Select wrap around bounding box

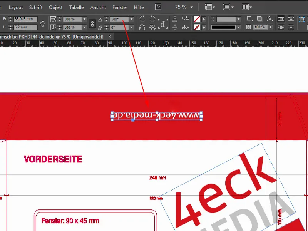tap(291, 18)
